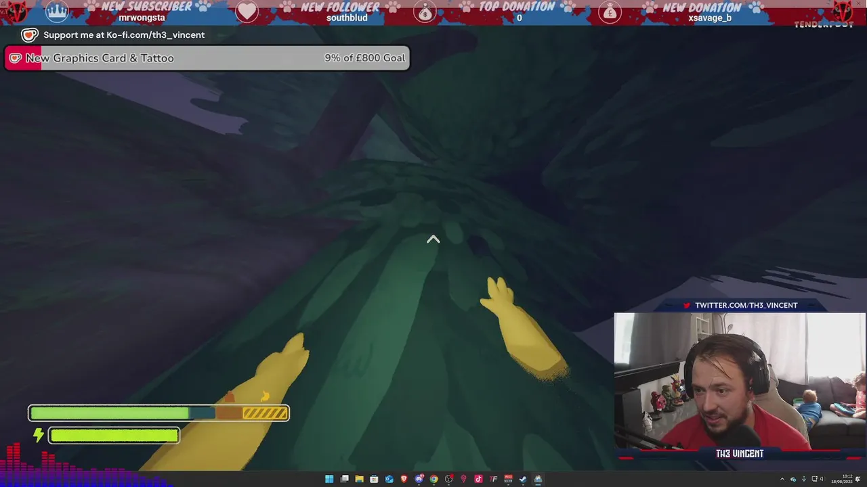Open the notifications bell in the tray
This screenshot has height=487, width=867.
tap(858, 479)
